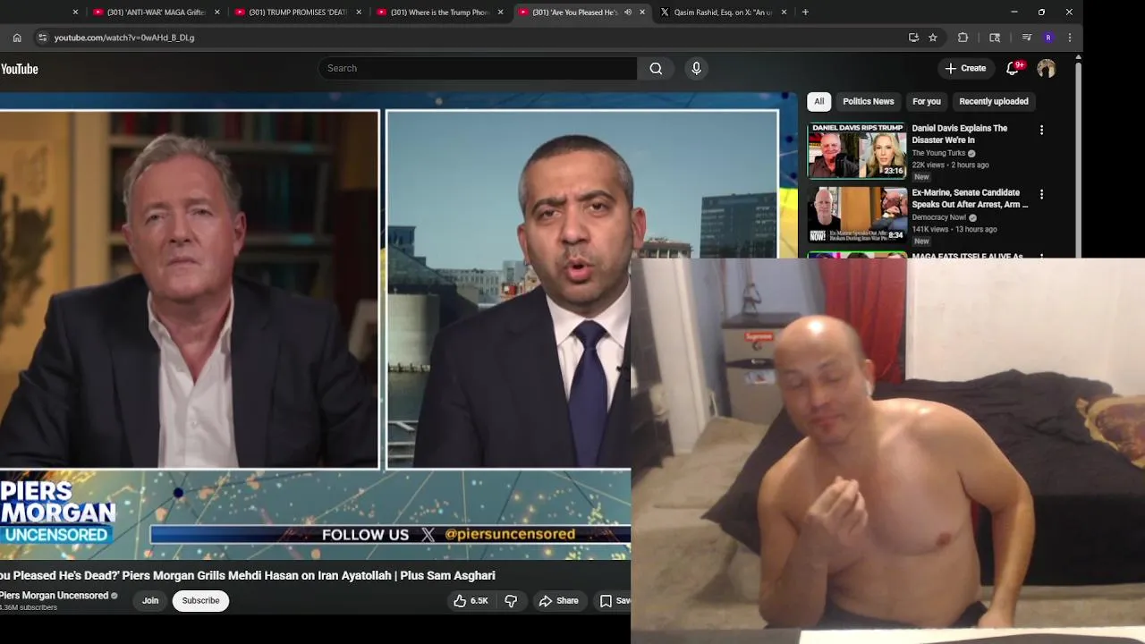Open options for Ex-Marine Senate Candidate video
The image size is (1145, 644).
point(1041,194)
